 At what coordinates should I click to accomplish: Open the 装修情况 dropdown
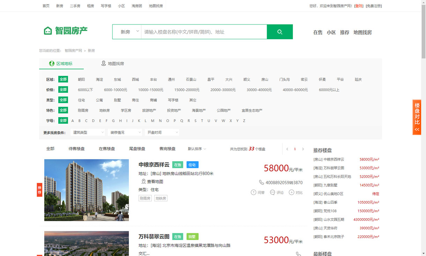[x=125, y=133]
